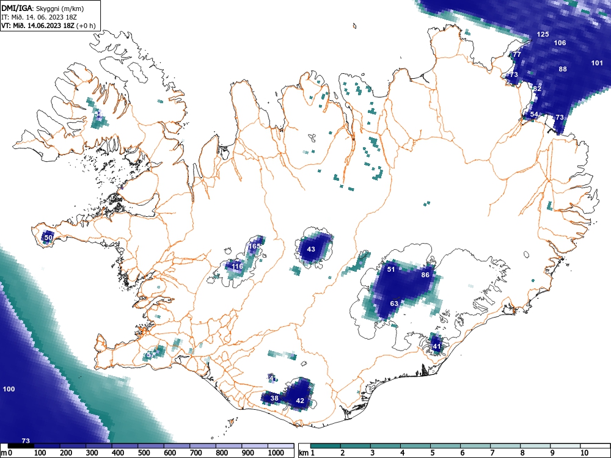Click the 88 visibility value over the northeast sea
The height and width of the screenshot is (458, 611).
point(563,70)
